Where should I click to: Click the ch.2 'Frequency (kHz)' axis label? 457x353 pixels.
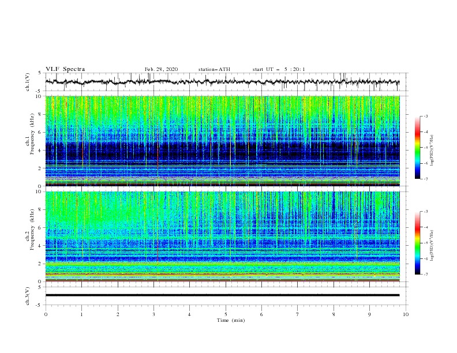(32, 230)
